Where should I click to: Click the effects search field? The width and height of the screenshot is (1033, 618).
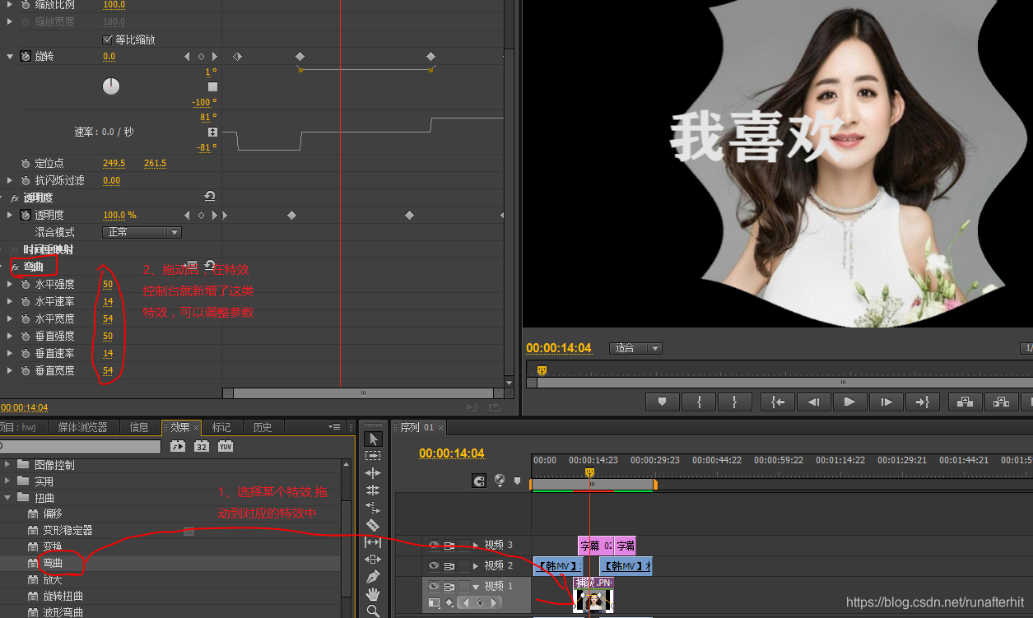(81, 446)
